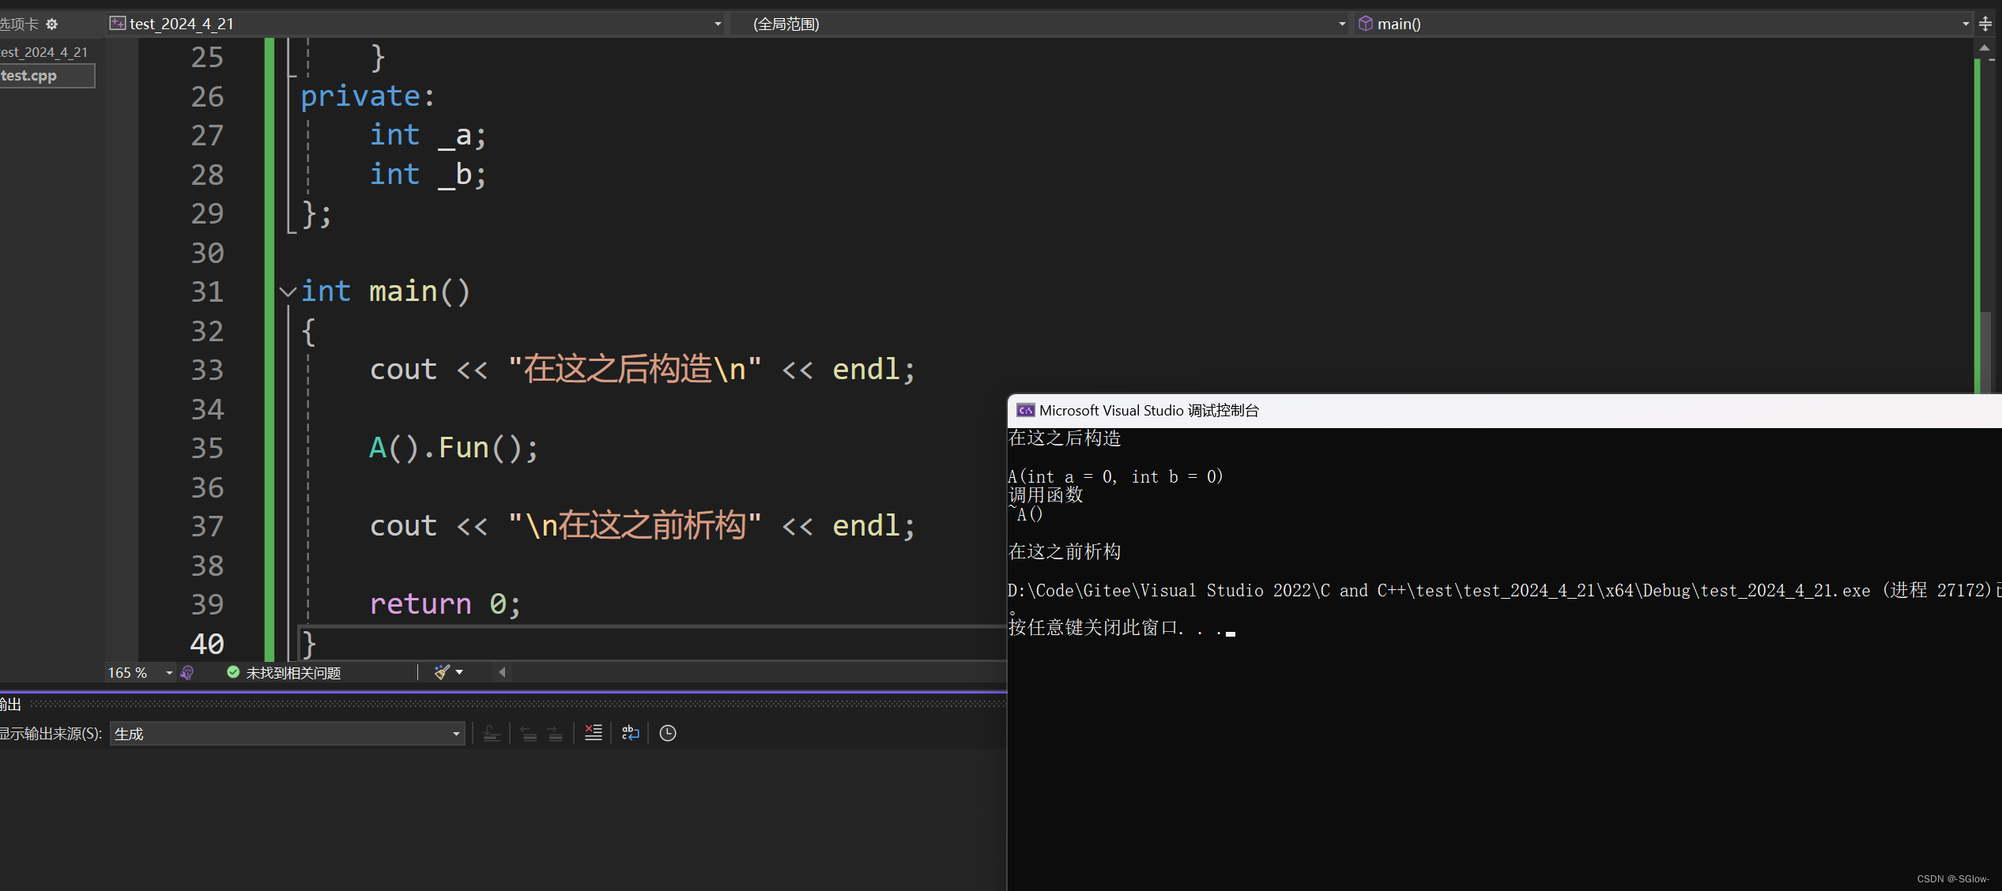Click the split editor icon at top right
2002x891 pixels.
(1985, 24)
